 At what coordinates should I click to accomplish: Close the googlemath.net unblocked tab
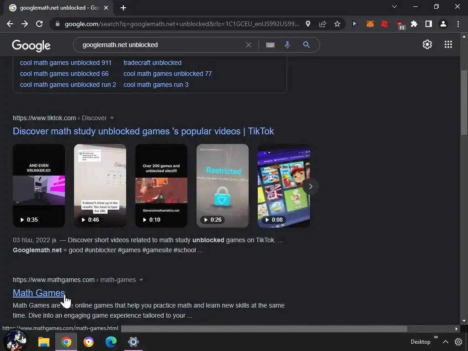click(x=106, y=8)
